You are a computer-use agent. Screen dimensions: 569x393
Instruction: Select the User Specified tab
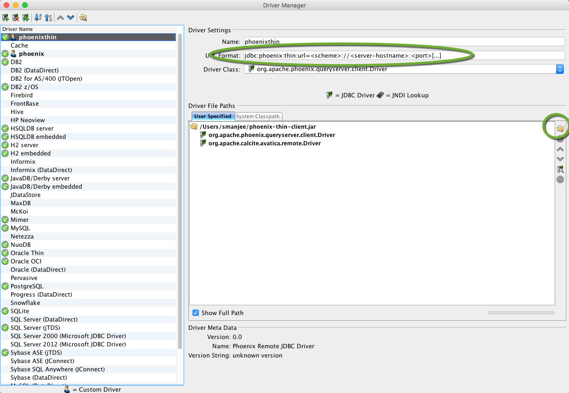pyautogui.click(x=213, y=116)
